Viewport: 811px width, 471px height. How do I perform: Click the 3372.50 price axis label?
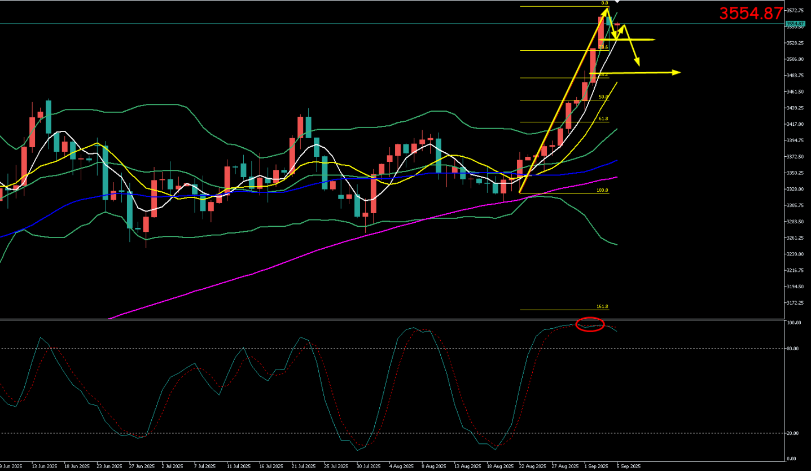click(x=796, y=157)
